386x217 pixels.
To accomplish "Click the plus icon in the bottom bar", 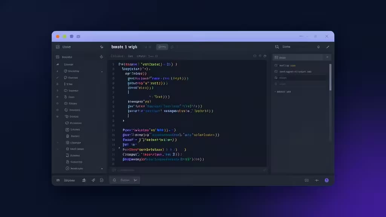I will coord(317,180).
